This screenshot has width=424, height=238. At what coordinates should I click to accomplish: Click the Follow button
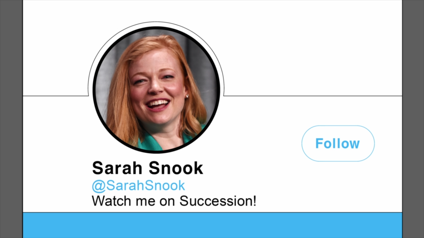[x=338, y=143]
